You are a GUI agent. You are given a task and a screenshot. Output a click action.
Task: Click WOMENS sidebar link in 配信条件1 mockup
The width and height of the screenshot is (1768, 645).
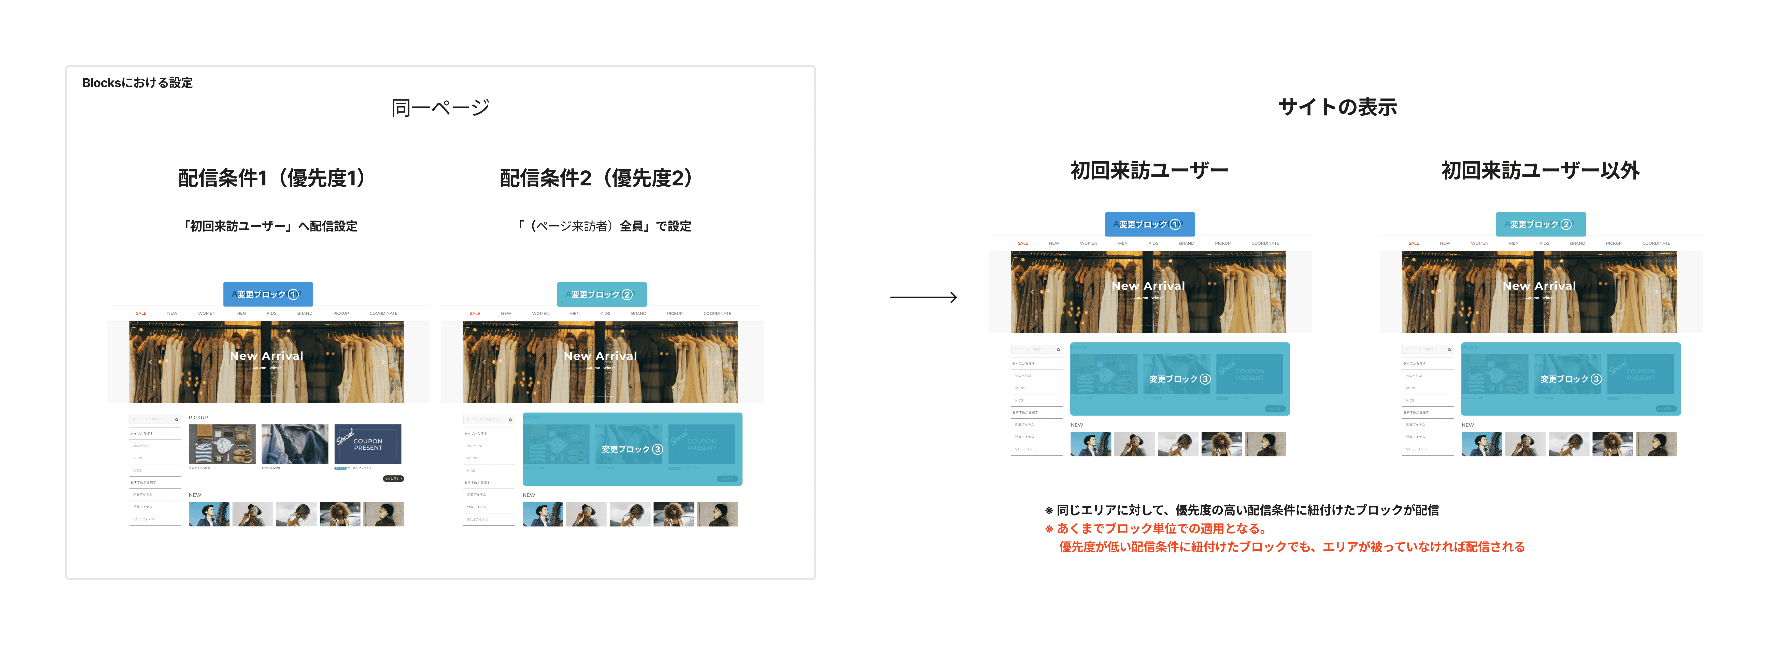tap(141, 446)
